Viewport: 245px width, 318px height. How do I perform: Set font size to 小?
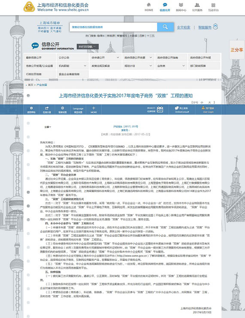coord(202,102)
